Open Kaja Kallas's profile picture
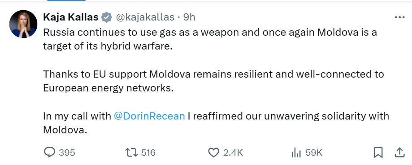This screenshot has height=165, width=412. pyautogui.click(x=23, y=24)
